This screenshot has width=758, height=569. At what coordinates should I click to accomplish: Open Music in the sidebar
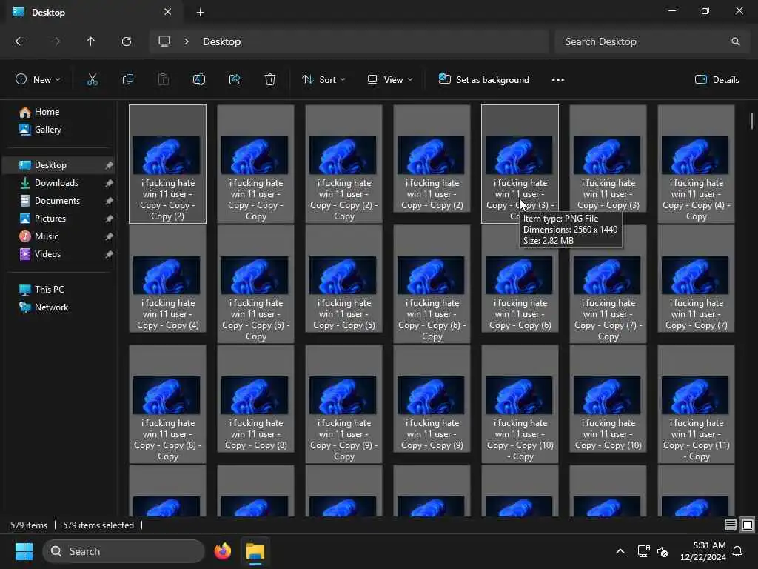point(47,236)
